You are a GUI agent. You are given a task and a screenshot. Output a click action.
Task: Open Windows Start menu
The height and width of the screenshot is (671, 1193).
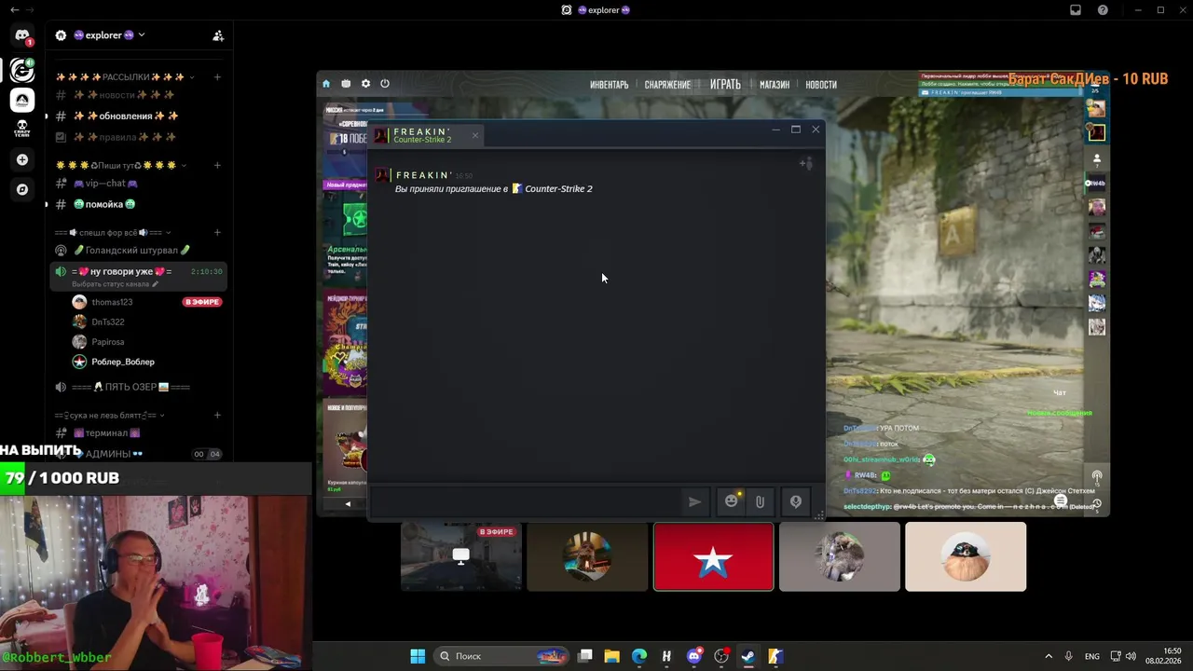[x=418, y=656]
